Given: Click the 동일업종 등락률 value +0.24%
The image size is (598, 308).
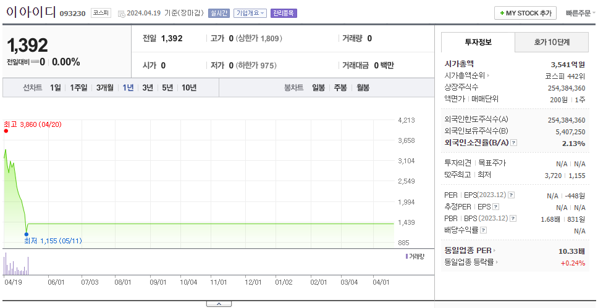Looking at the screenshot, I should pyautogui.click(x=573, y=262).
